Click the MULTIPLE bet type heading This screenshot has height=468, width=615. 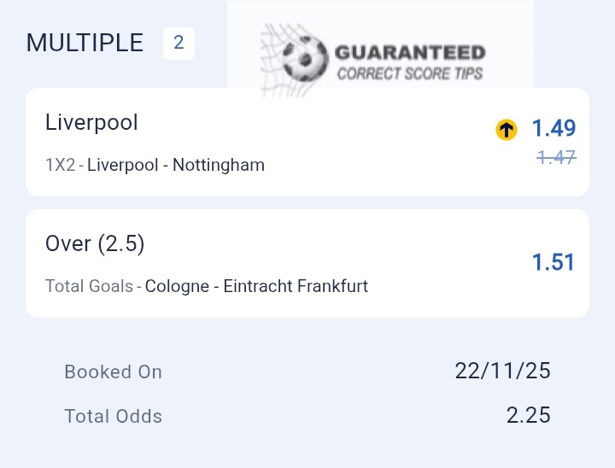click(x=85, y=44)
